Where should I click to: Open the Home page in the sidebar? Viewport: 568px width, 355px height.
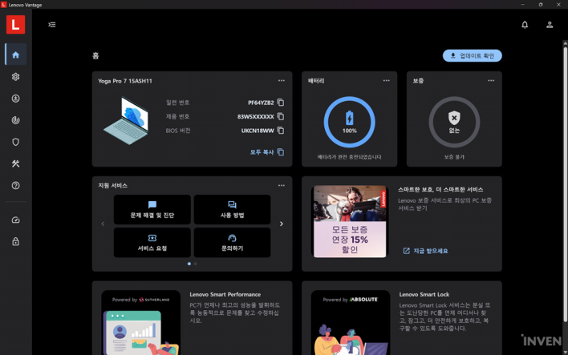(15, 54)
